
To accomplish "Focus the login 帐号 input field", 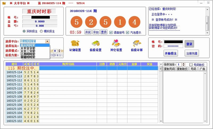I will pos(173,42).
